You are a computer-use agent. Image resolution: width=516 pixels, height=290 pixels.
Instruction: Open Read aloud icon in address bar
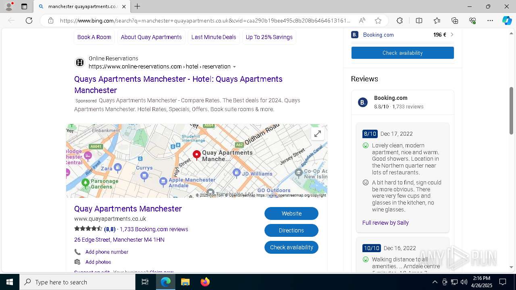tap(362, 21)
